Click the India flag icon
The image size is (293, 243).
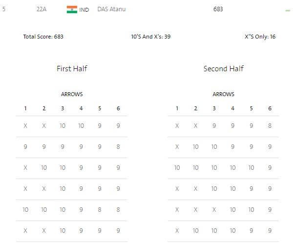72,10
